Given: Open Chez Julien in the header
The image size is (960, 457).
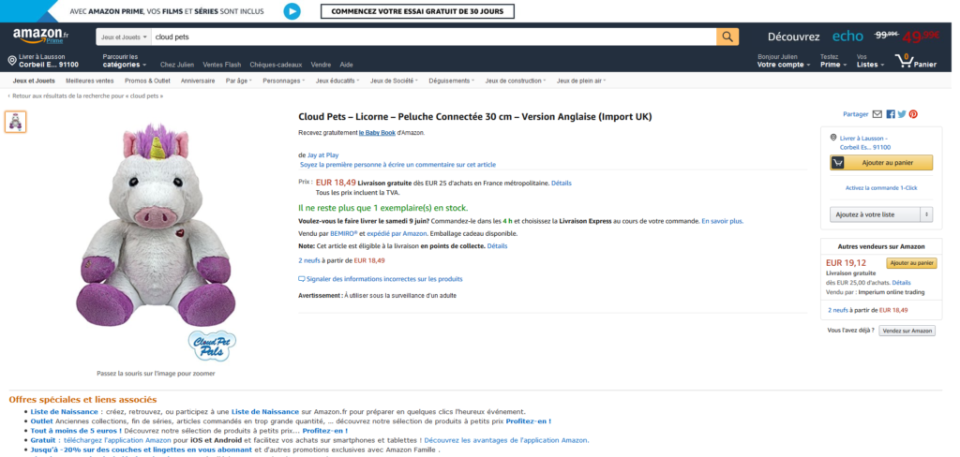Looking at the screenshot, I should 177,65.
